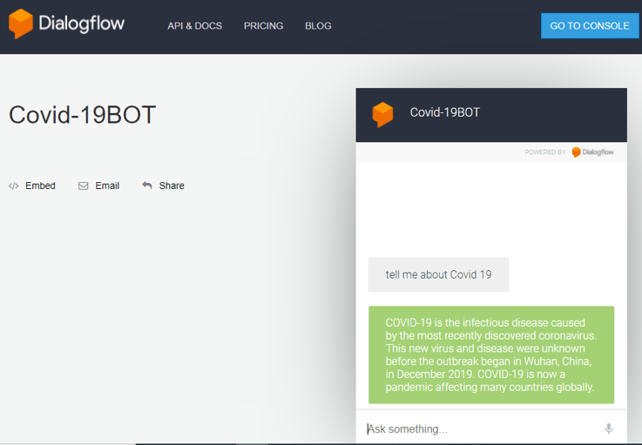Open the Powered By Dialogflow text link
Image resolution: width=642 pixels, height=445 pixels.
click(598, 152)
